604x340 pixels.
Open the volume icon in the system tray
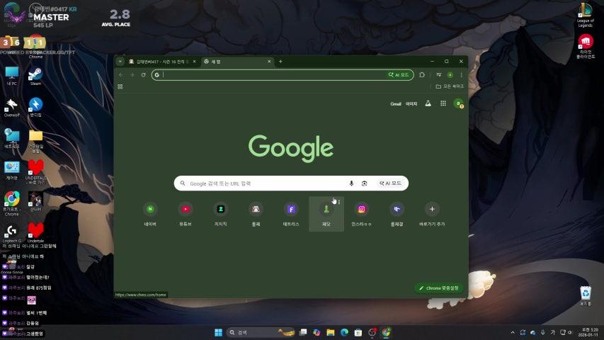(x=570, y=332)
